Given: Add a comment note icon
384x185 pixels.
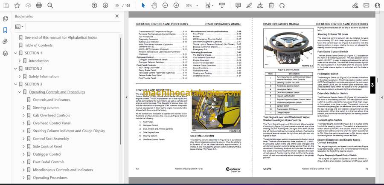Looking at the screenshot, I should [238, 6].
